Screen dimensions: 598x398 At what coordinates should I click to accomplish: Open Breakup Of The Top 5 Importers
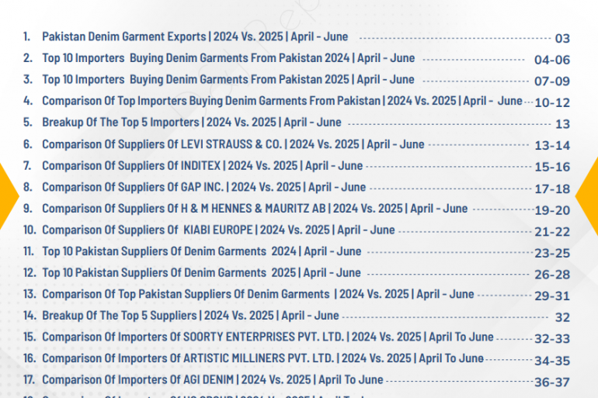pyautogui.click(x=191, y=123)
